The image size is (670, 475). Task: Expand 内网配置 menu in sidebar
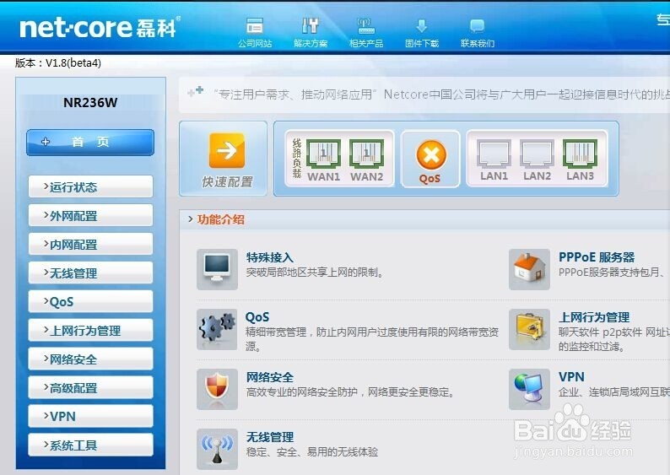tap(90, 244)
